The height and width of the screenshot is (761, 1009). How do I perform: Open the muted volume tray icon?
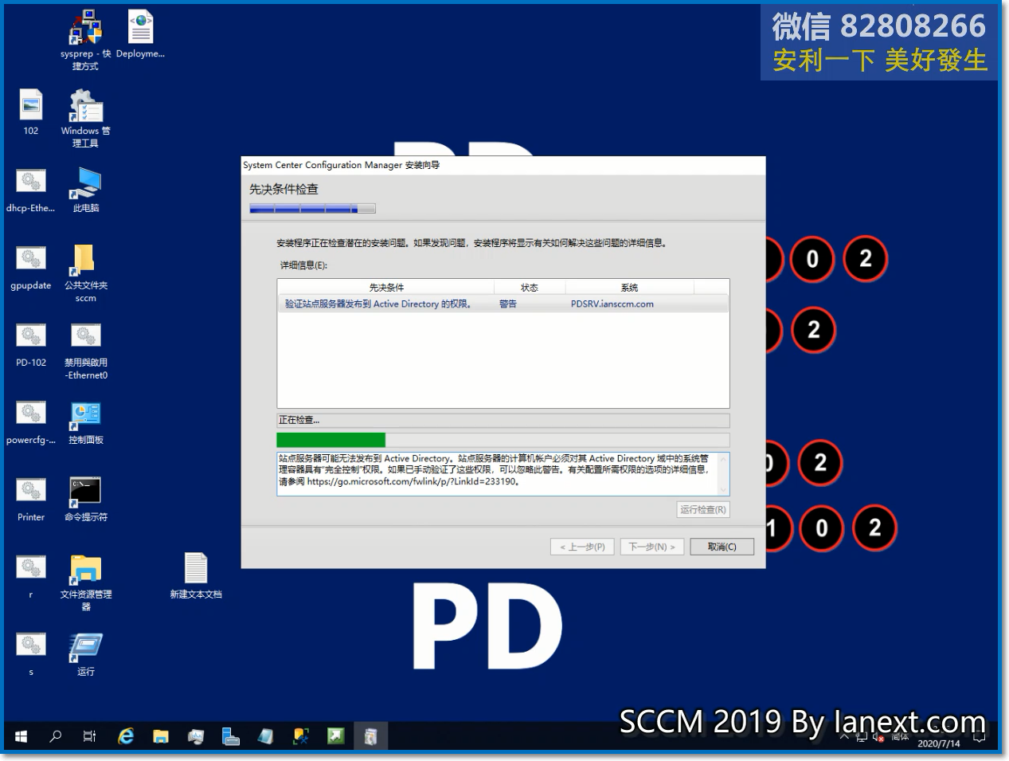pos(878,737)
